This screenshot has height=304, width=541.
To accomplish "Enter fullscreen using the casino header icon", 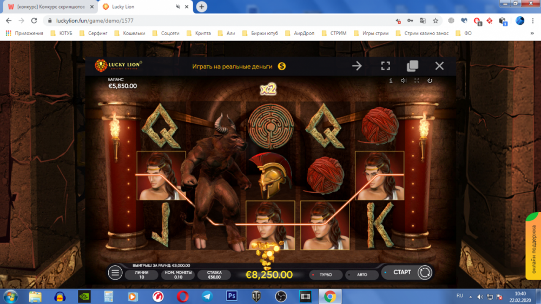I will point(385,66).
